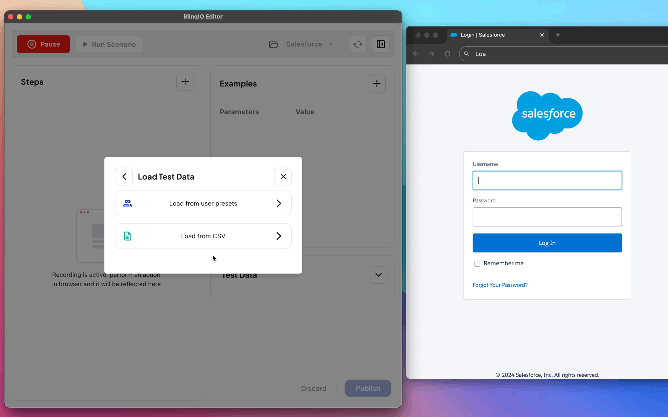
Task: Click the Password field in Salesforce login
Action: point(547,217)
